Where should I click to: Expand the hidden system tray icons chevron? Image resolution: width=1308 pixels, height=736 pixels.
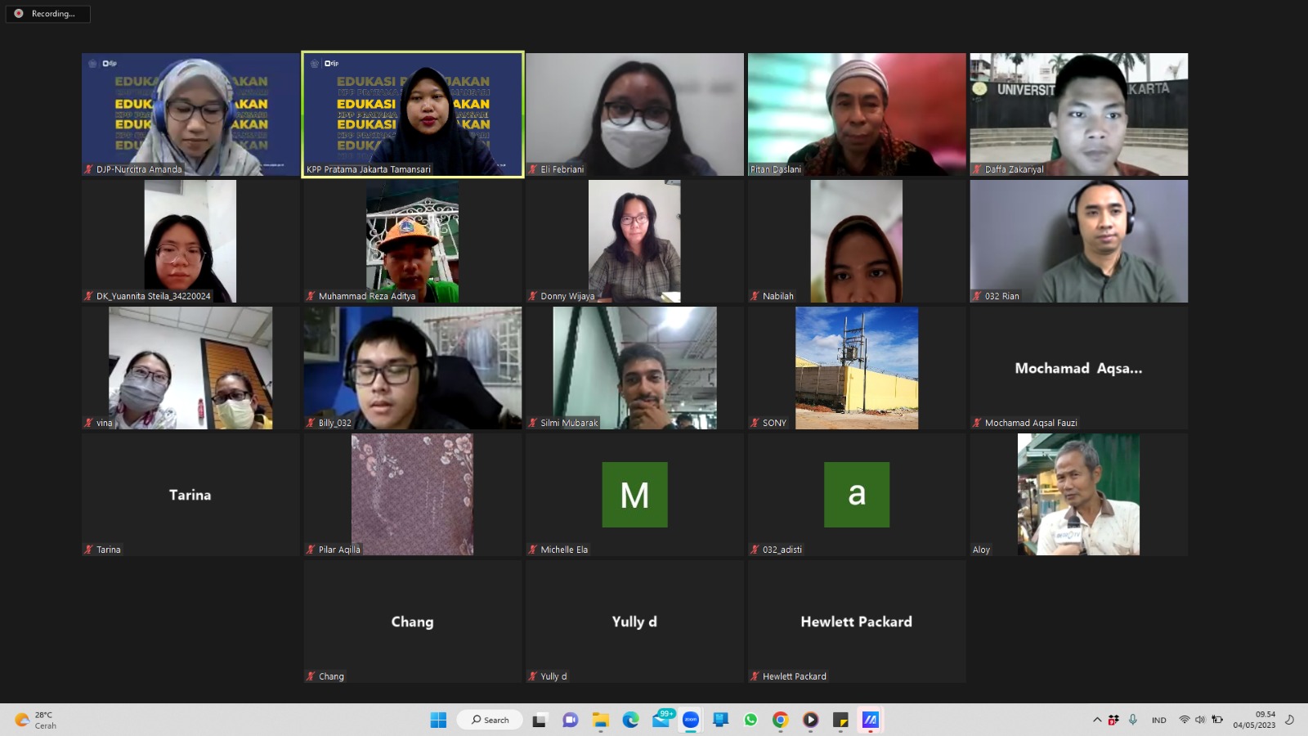coord(1097,720)
